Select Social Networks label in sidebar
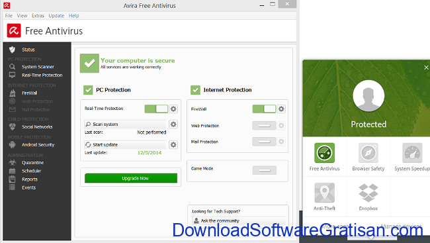The height and width of the screenshot is (243, 430). point(37,126)
